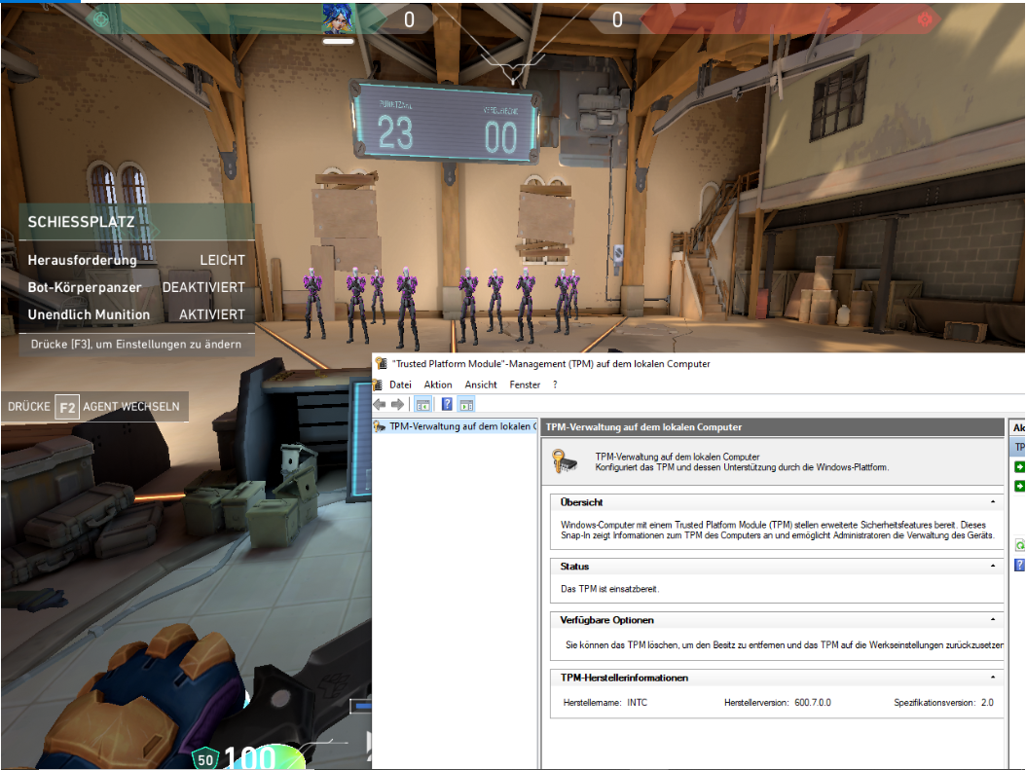Go forward with the toolbar's right arrow
1026x770 pixels.
pos(397,404)
